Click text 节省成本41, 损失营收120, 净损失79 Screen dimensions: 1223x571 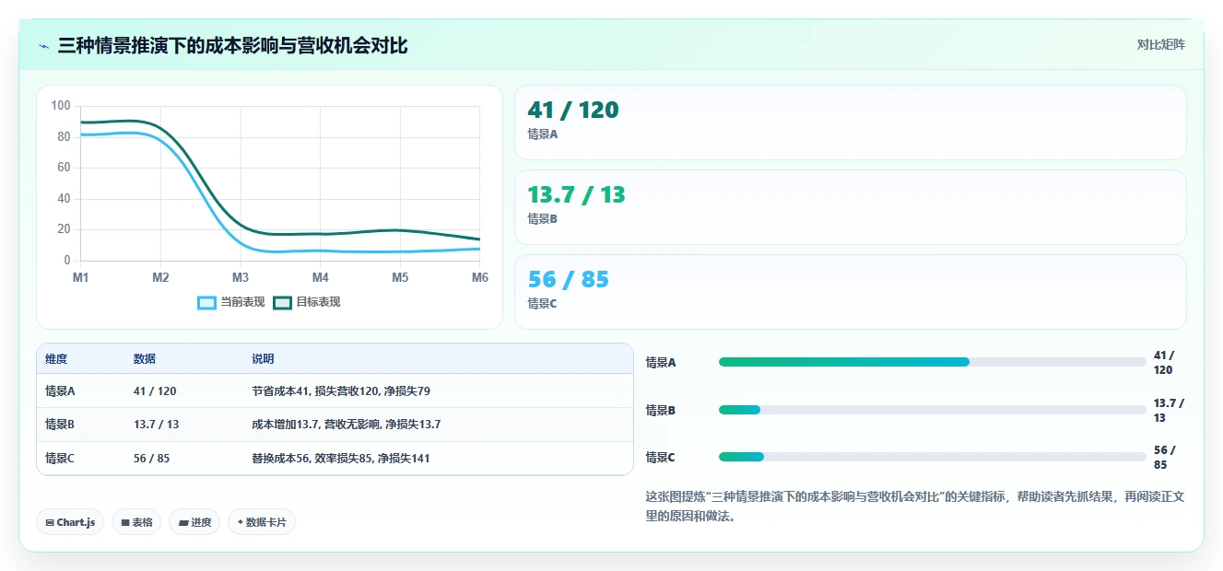[341, 390]
